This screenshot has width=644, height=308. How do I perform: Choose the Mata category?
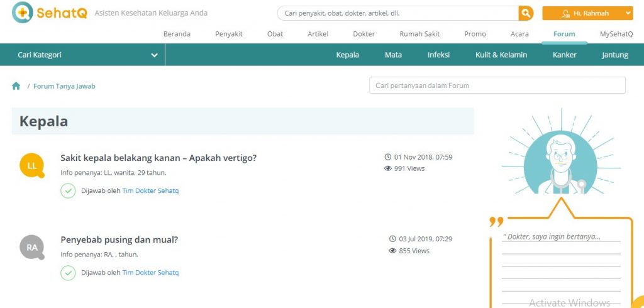pyautogui.click(x=393, y=55)
